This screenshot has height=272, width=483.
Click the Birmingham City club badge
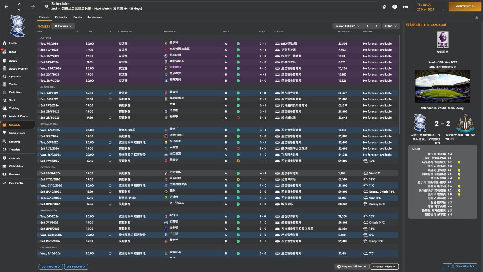[17, 26]
